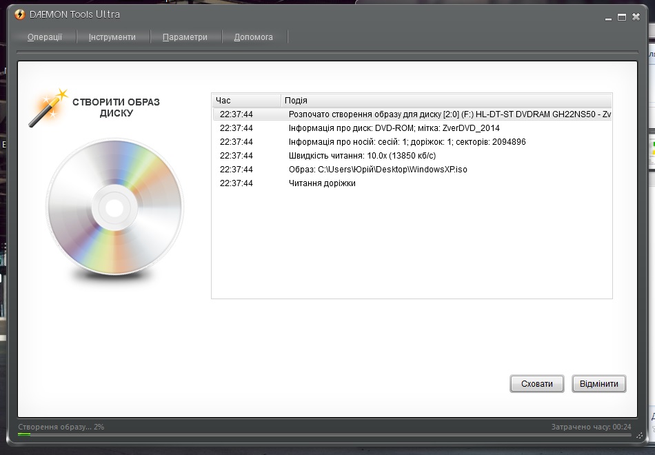655x455 pixels.
Task: Select the DVD-ROM ZverDVD_2014 disc info row
Action: pos(394,128)
